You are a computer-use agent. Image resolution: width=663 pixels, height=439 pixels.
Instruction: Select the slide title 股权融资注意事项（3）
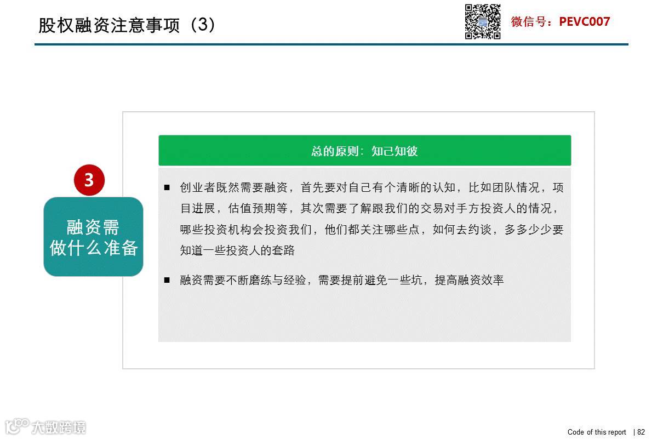pyautogui.click(x=127, y=25)
